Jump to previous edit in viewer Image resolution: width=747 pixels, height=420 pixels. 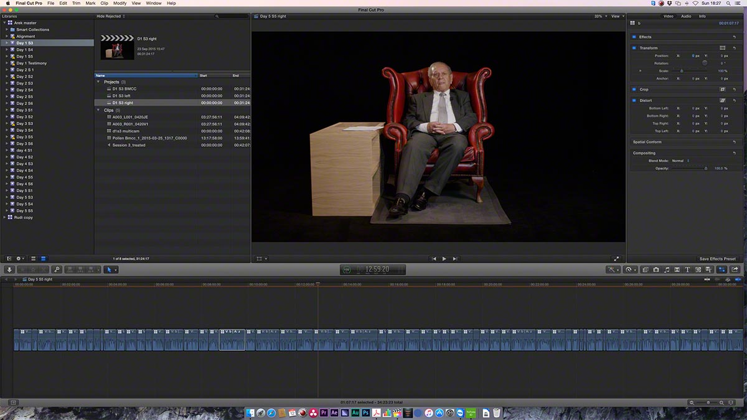coord(434,259)
